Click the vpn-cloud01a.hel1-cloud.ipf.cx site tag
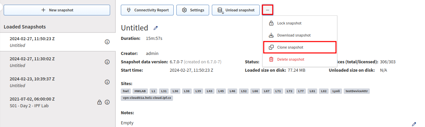Image resolution: width=425 pixels, height=127 pixels. pyautogui.click(x=147, y=98)
